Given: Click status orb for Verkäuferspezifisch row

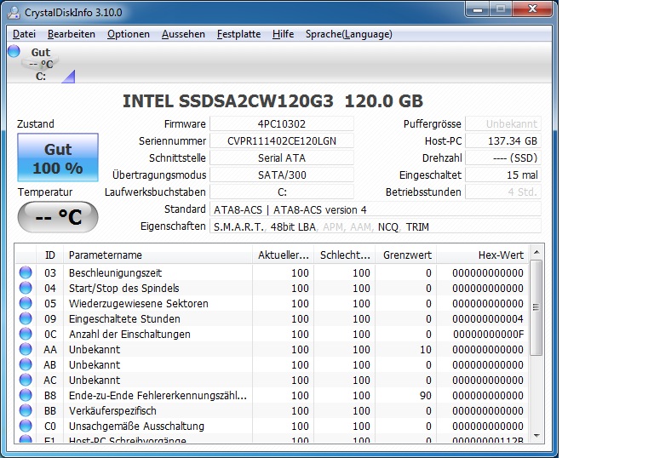Looking at the screenshot, I should 26,410.
